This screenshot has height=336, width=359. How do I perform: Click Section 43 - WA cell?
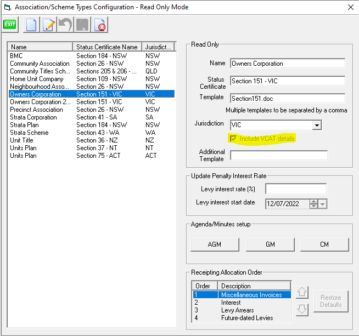[98, 133]
